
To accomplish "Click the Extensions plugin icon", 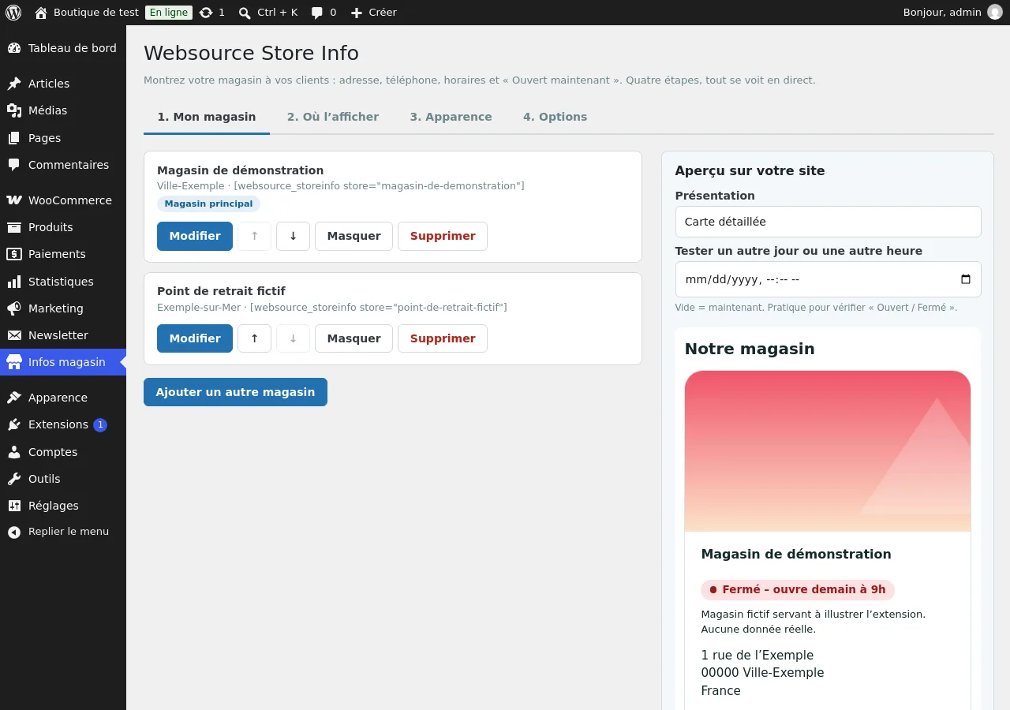I will point(14,424).
